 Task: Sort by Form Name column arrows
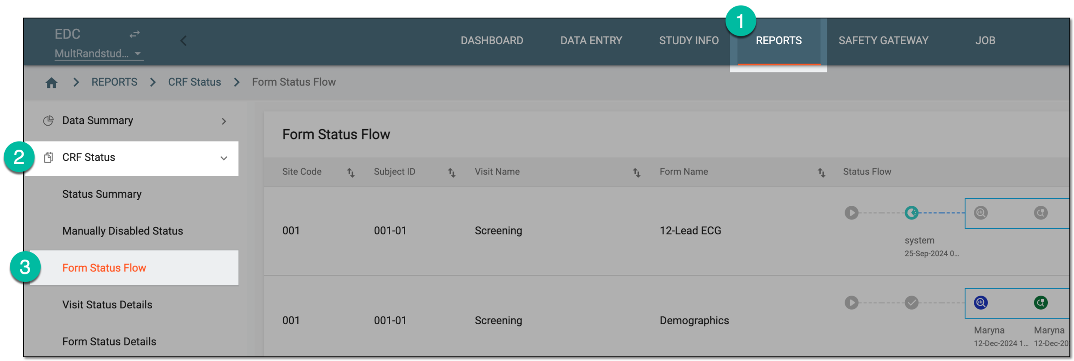pos(821,172)
